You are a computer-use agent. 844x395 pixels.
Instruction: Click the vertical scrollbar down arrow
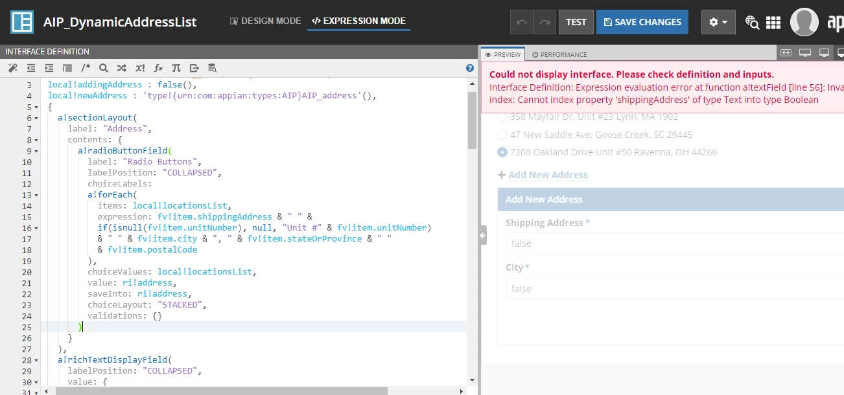pyautogui.click(x=472, y=381)
